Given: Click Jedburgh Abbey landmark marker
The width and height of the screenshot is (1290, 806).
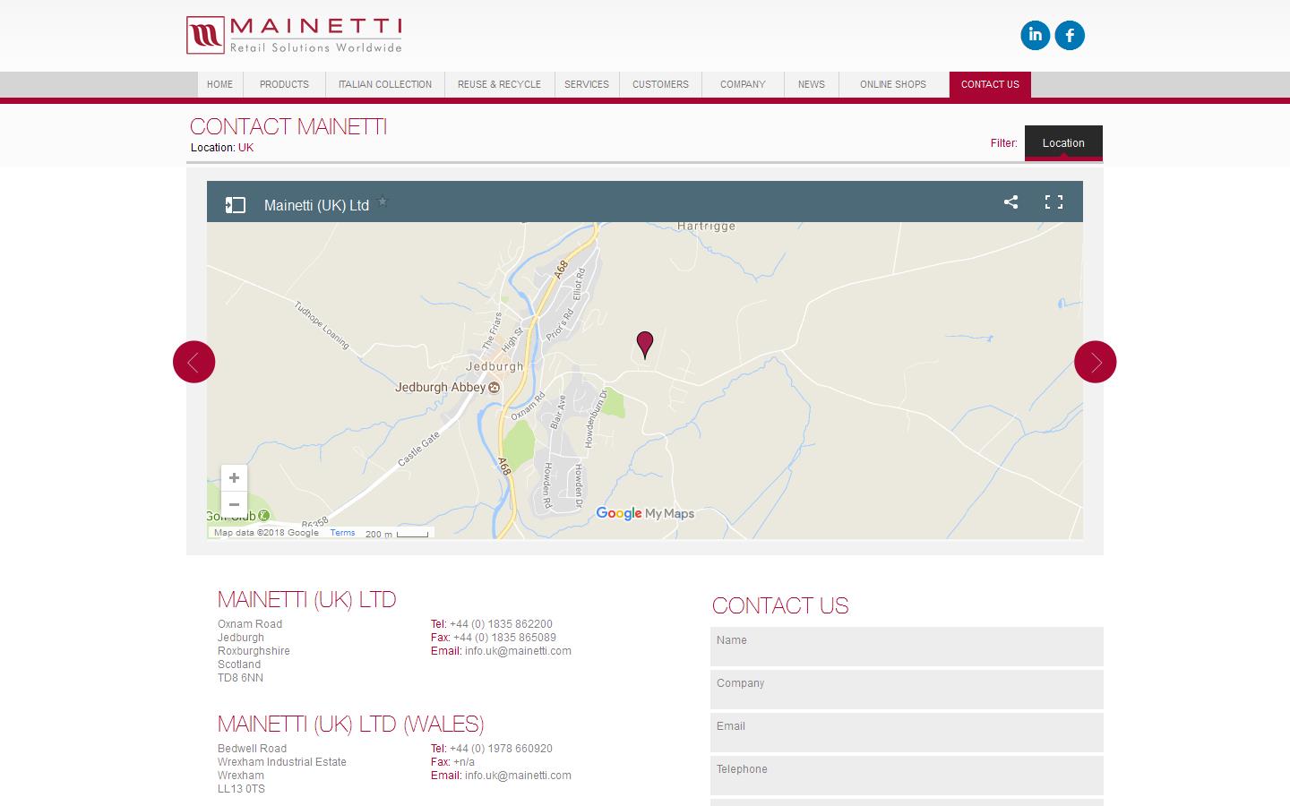Looking at the screenshot, I should tap(494, 388).
